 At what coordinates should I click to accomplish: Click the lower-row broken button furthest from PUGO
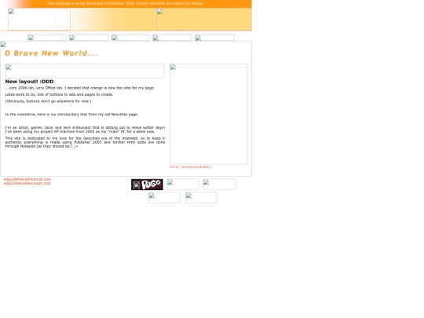coord(201,198)
